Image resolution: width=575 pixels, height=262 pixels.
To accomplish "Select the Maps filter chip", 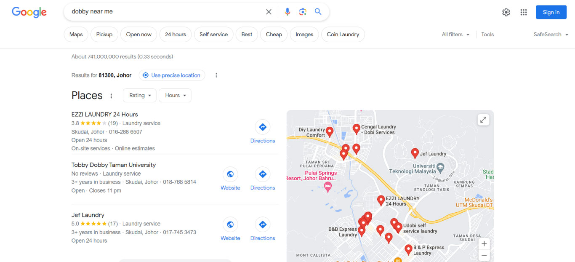I will (76, 35).
